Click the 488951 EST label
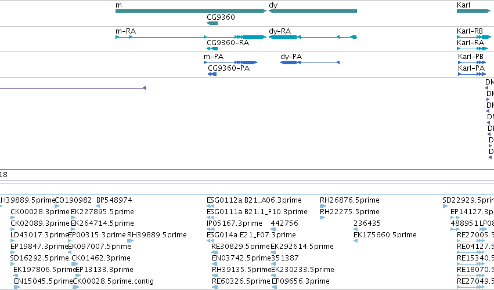494x290 pixels. (x=464, y=223)
